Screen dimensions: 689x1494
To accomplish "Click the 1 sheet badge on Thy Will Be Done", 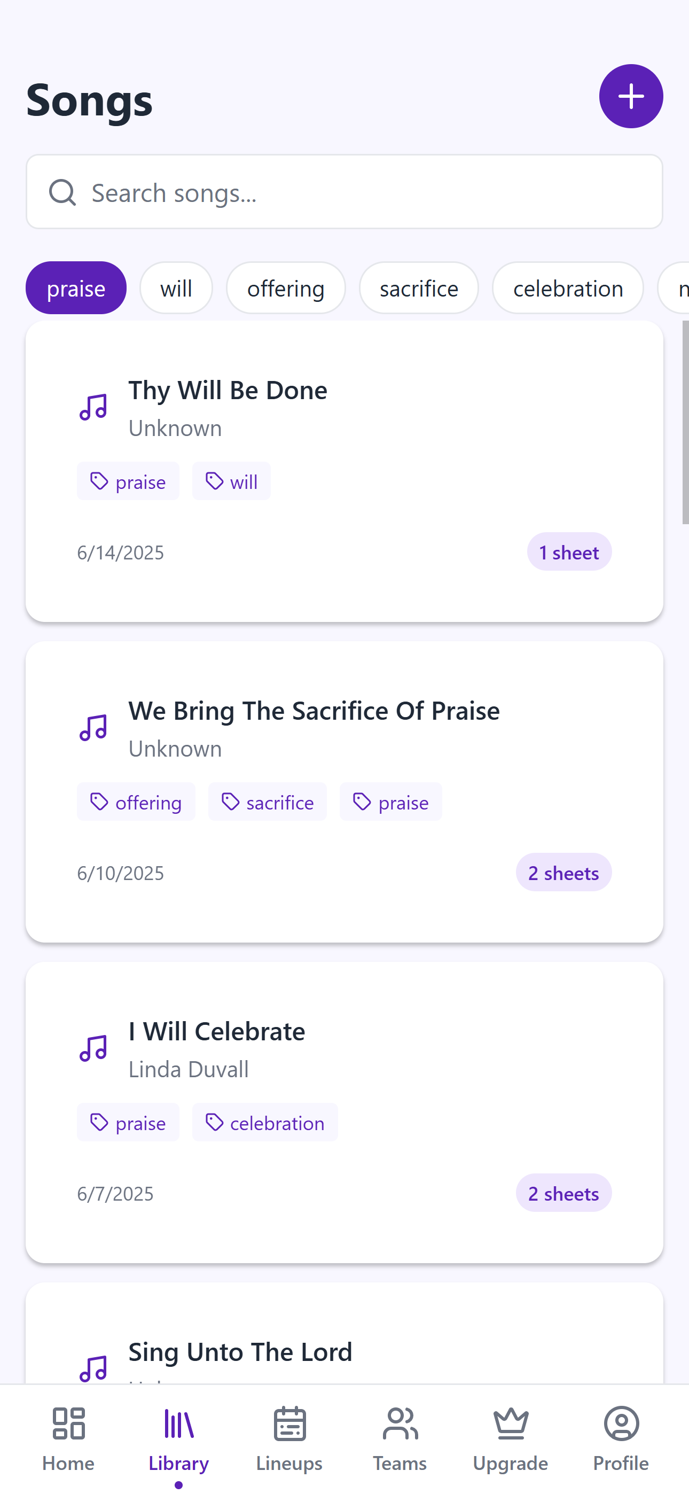I will pos(569,552).
